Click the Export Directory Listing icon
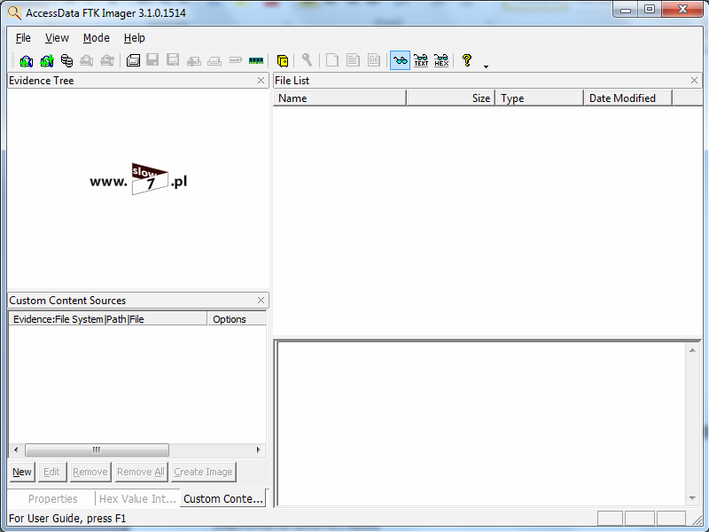This screenshot has height=532, width=709. point(373,60)
